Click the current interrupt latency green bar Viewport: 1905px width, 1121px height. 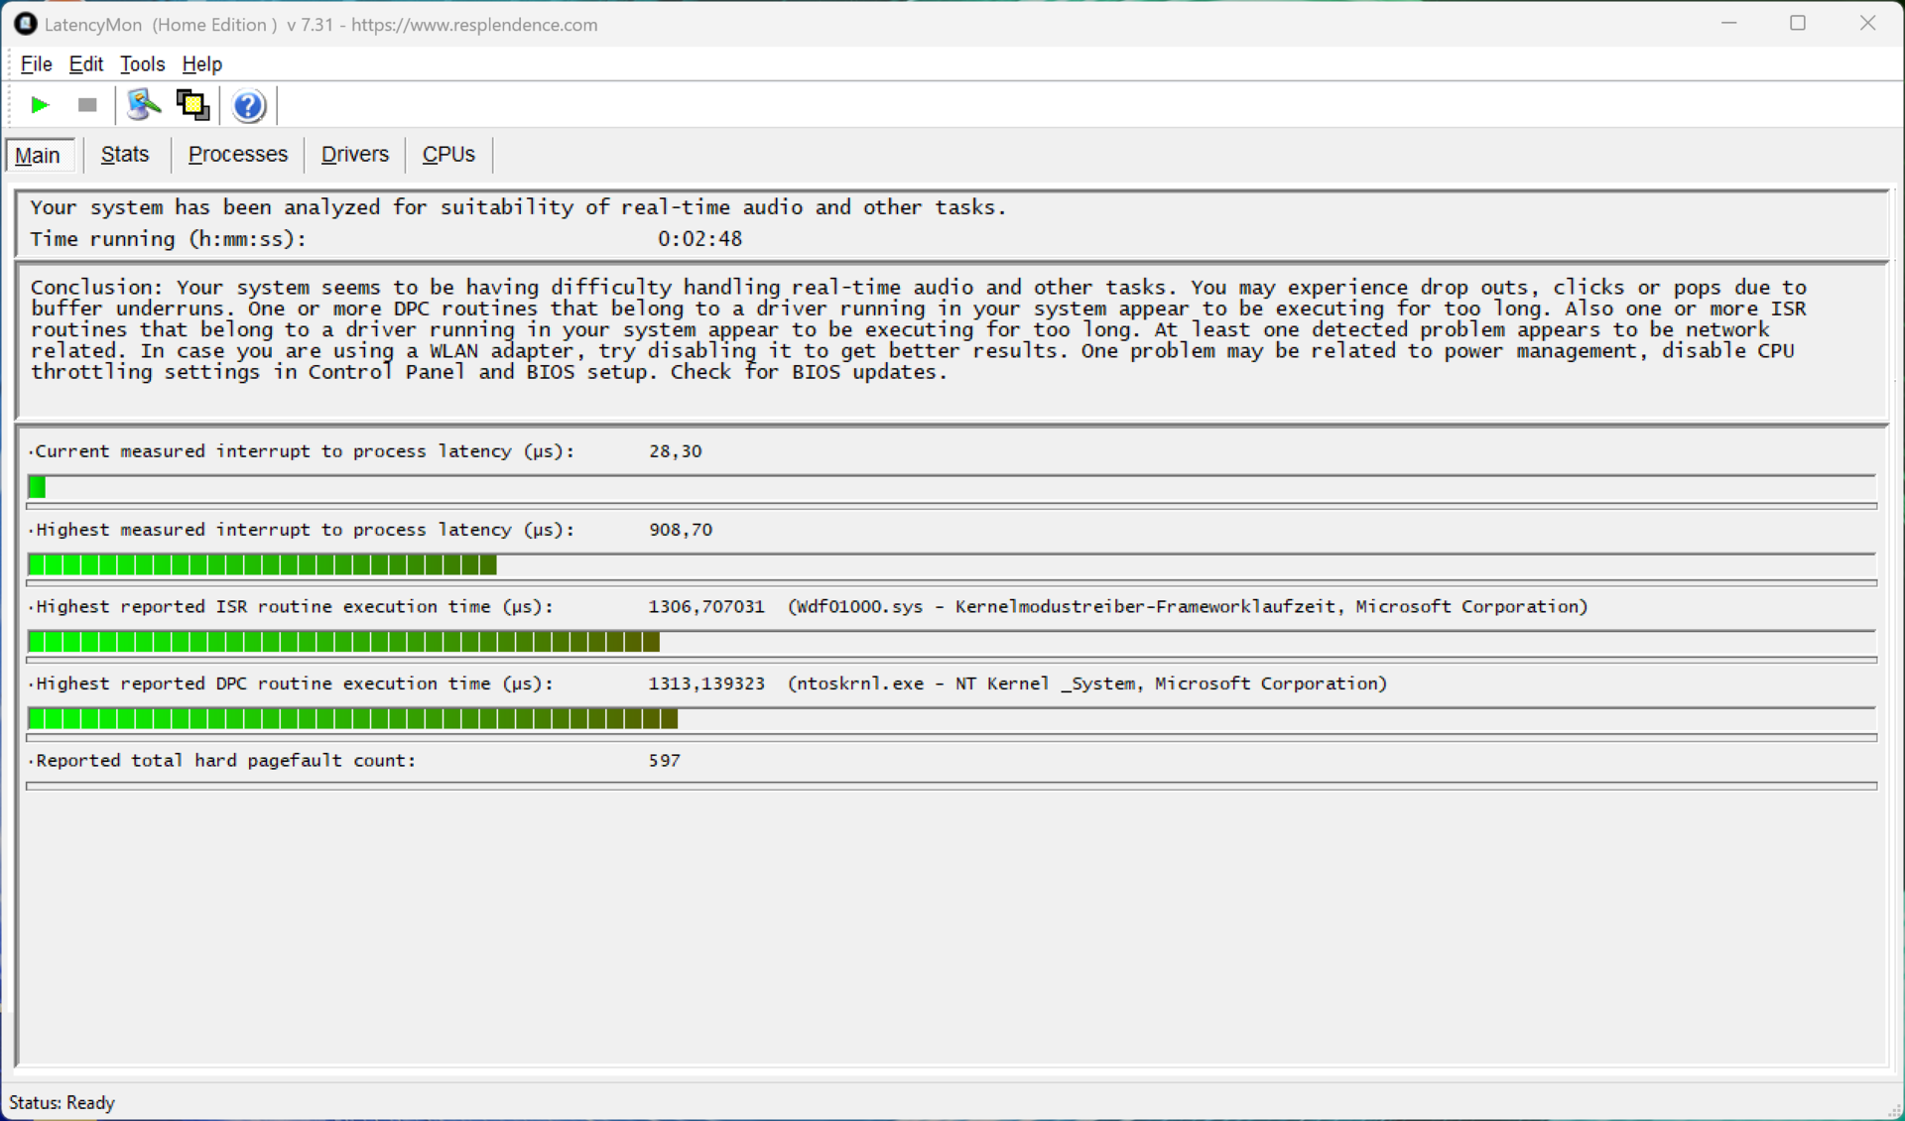point(38,487)
